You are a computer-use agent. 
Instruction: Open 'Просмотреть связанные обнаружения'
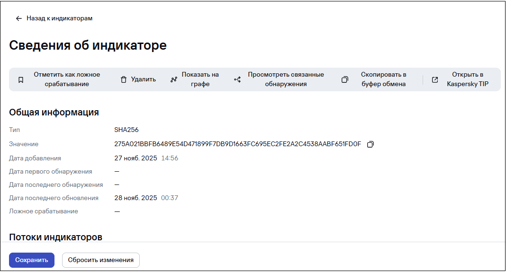coord(286,79)
